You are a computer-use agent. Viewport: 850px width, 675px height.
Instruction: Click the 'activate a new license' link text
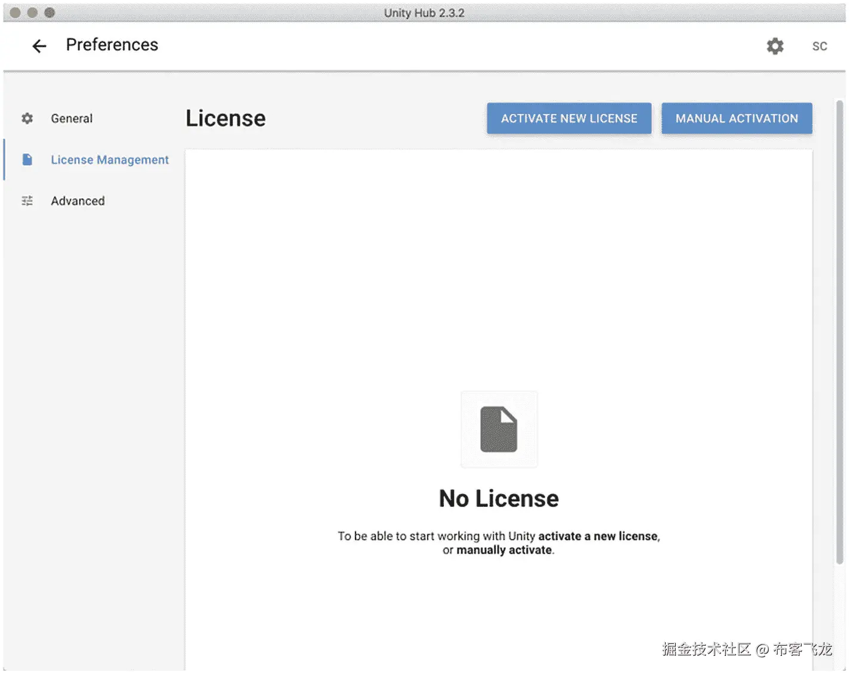tap(598, 536)
